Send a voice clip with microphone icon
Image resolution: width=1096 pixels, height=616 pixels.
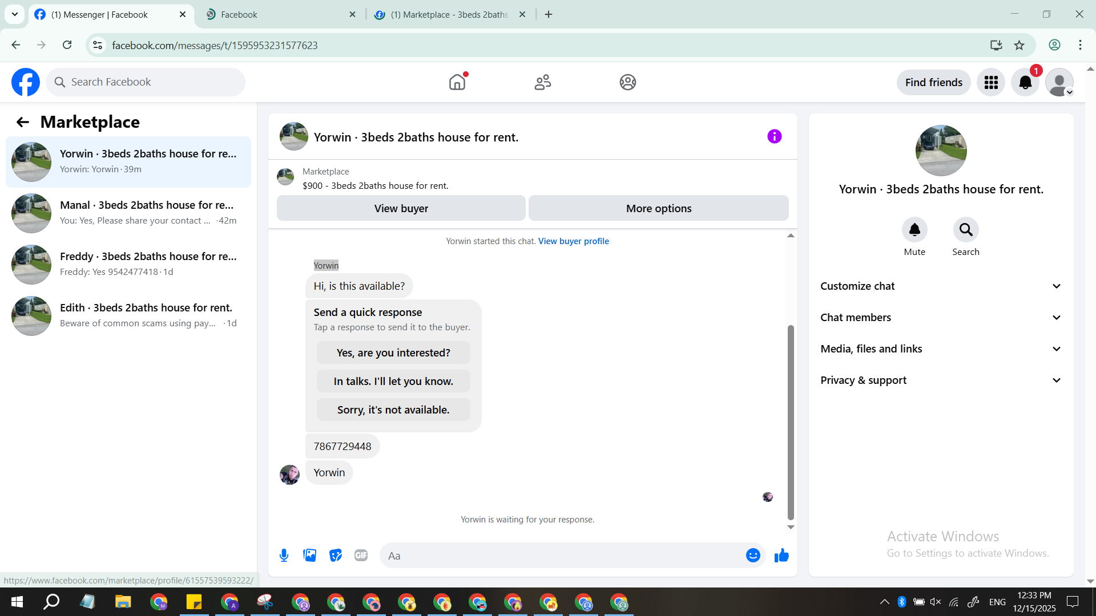tap(284, 556)
